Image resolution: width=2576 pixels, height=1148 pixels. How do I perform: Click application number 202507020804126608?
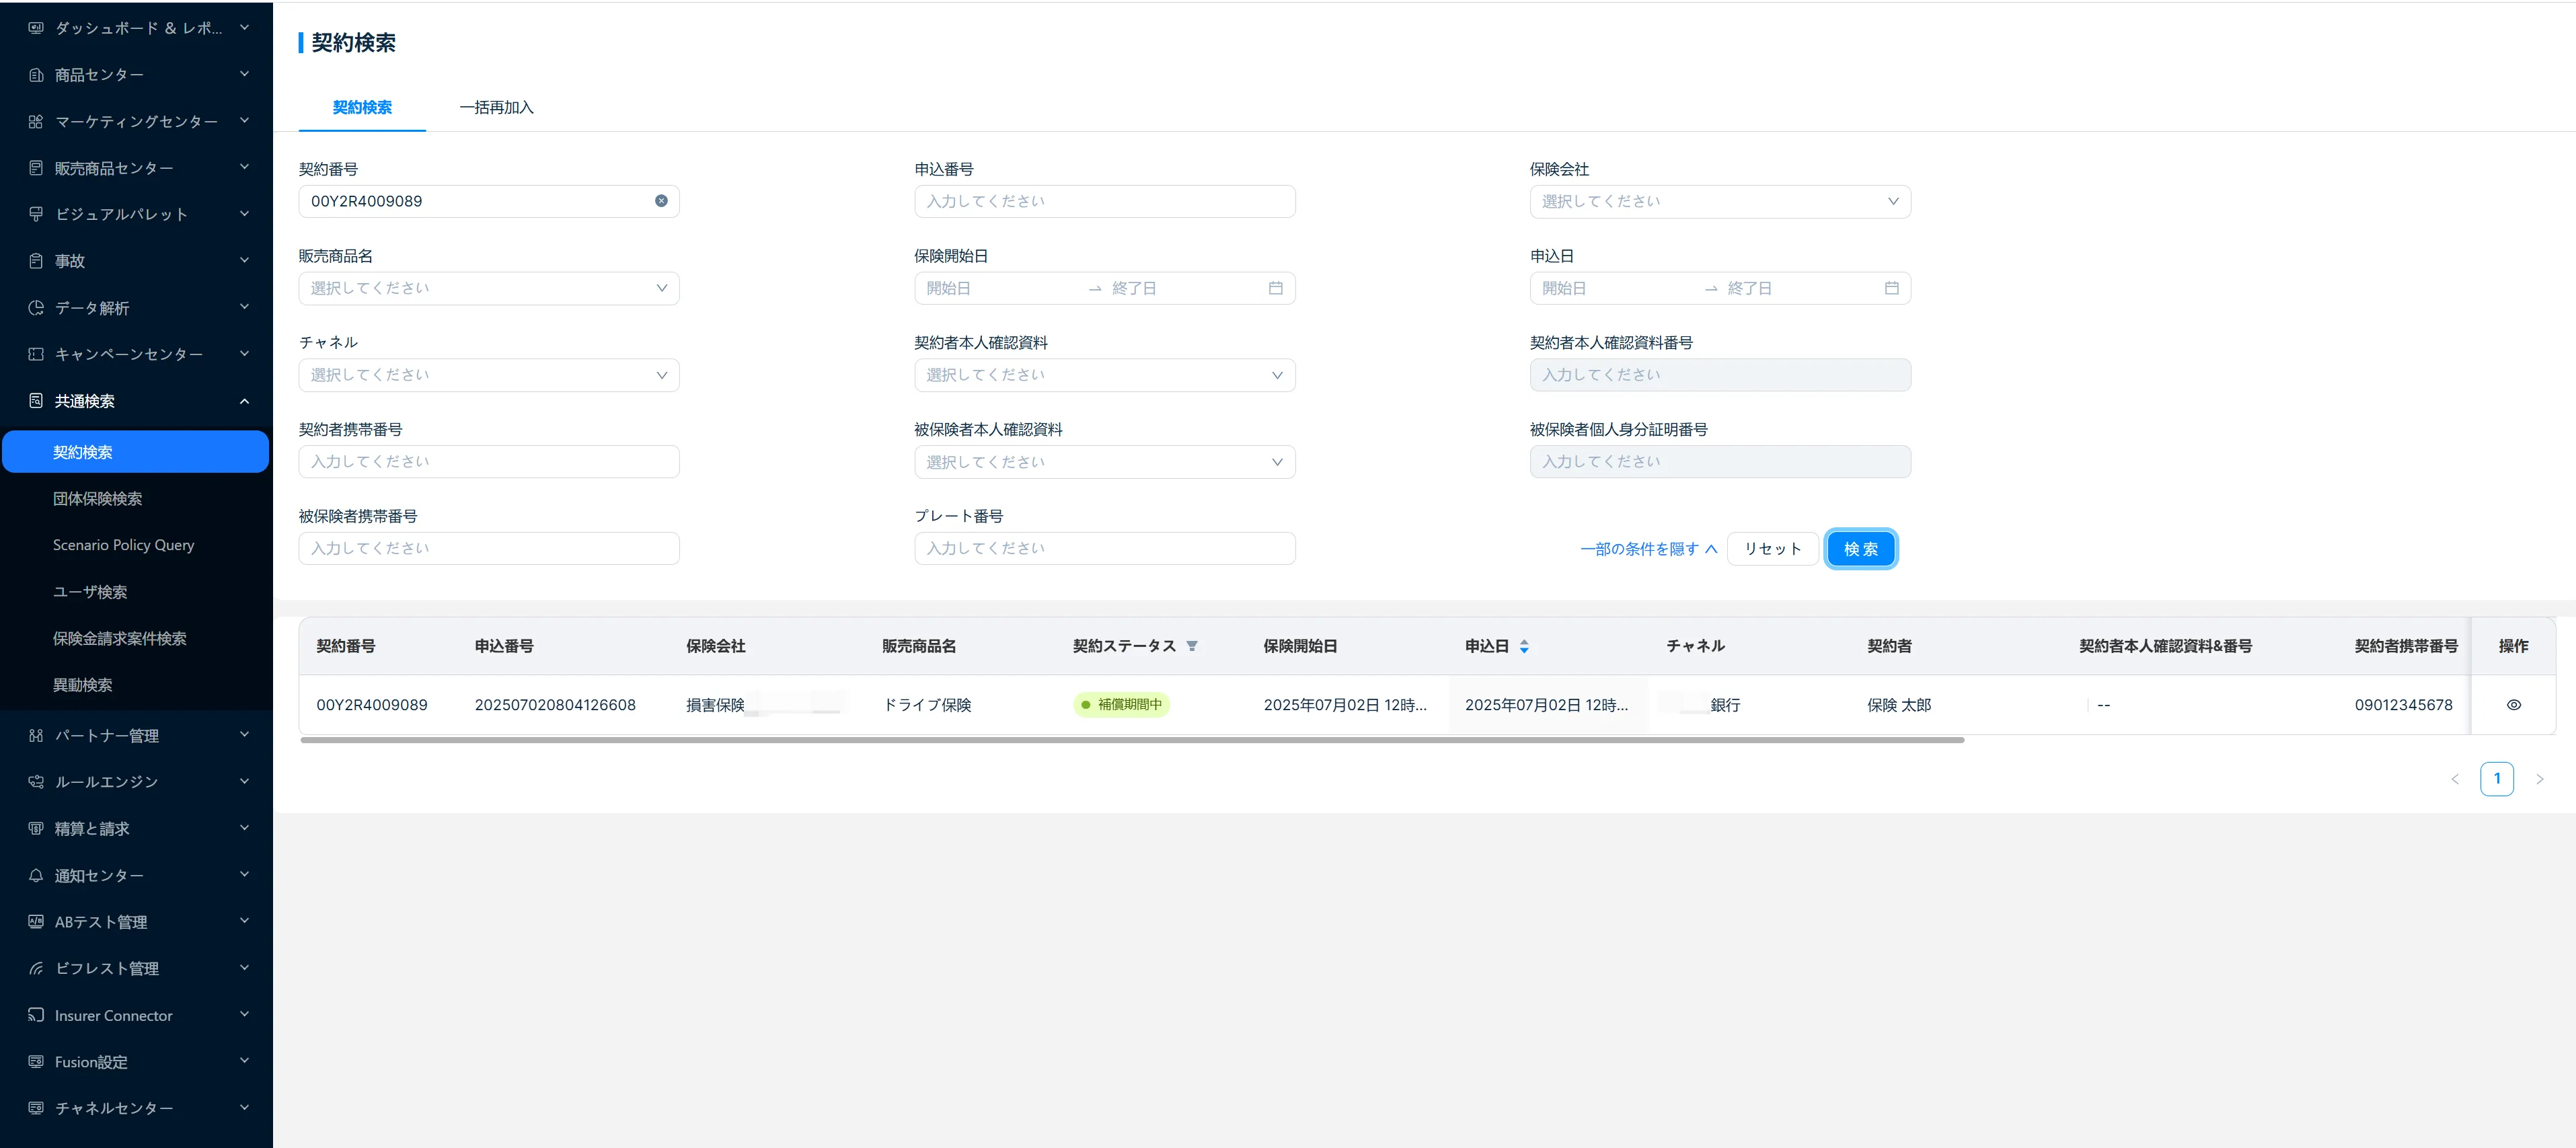(x=555, y=705)
